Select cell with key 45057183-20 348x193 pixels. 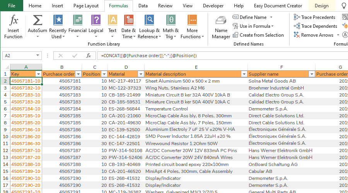pyautogui.click(x=26, y=102)
